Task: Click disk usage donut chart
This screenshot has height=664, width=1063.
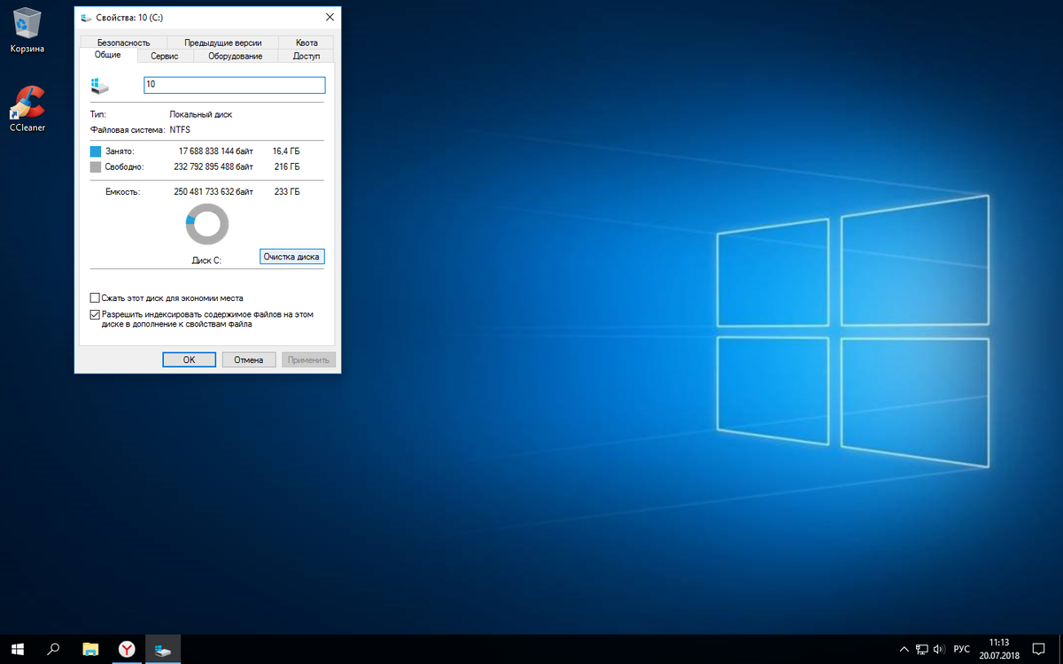Action: [x=207, y=224]
